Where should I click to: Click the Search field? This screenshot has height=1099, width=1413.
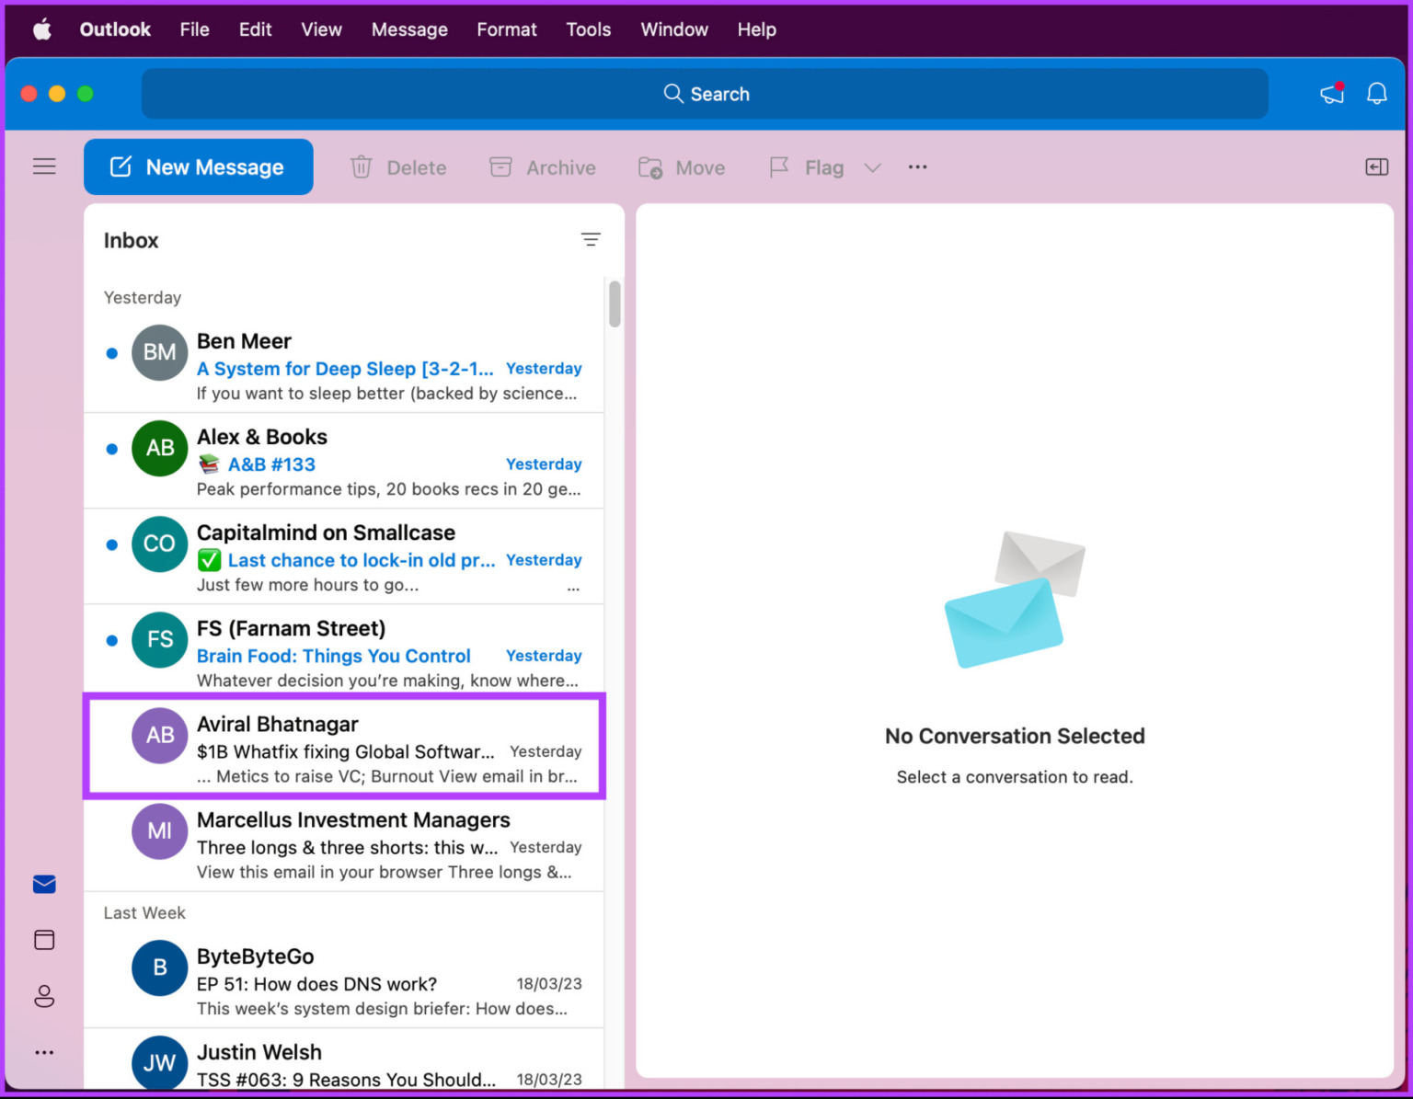pos(705,93)
